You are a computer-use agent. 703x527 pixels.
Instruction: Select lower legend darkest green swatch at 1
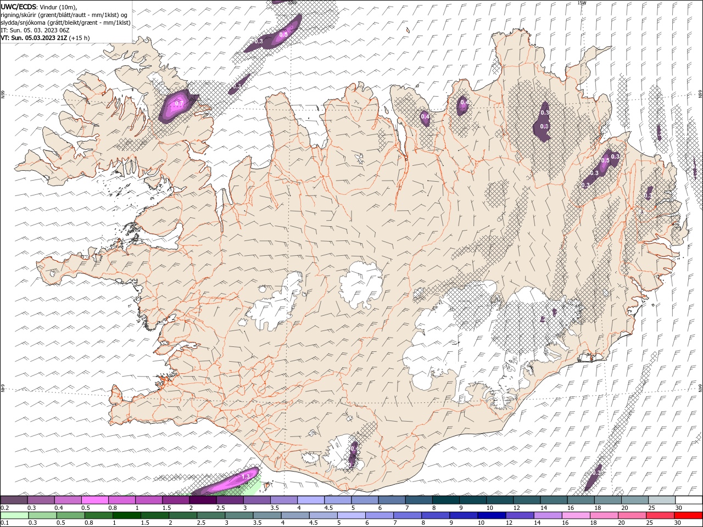(x=127, y=515)
